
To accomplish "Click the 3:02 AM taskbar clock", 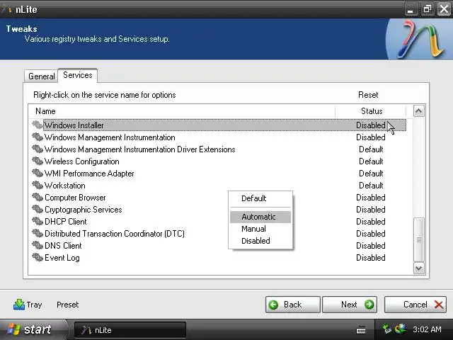I will pos(427,329).
